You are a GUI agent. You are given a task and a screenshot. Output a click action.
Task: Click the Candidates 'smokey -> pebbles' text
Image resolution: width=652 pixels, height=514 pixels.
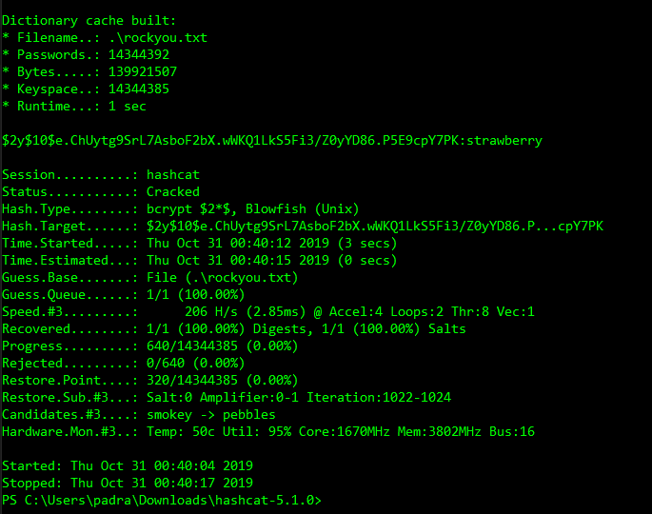[210, 415]
